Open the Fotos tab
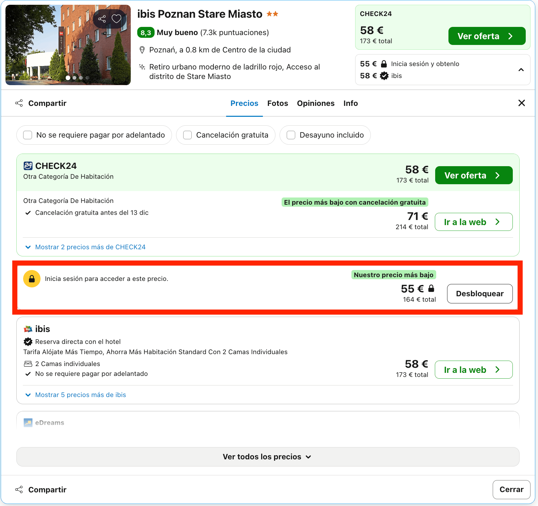The image size is (538, 506). [x=278, y=103]
